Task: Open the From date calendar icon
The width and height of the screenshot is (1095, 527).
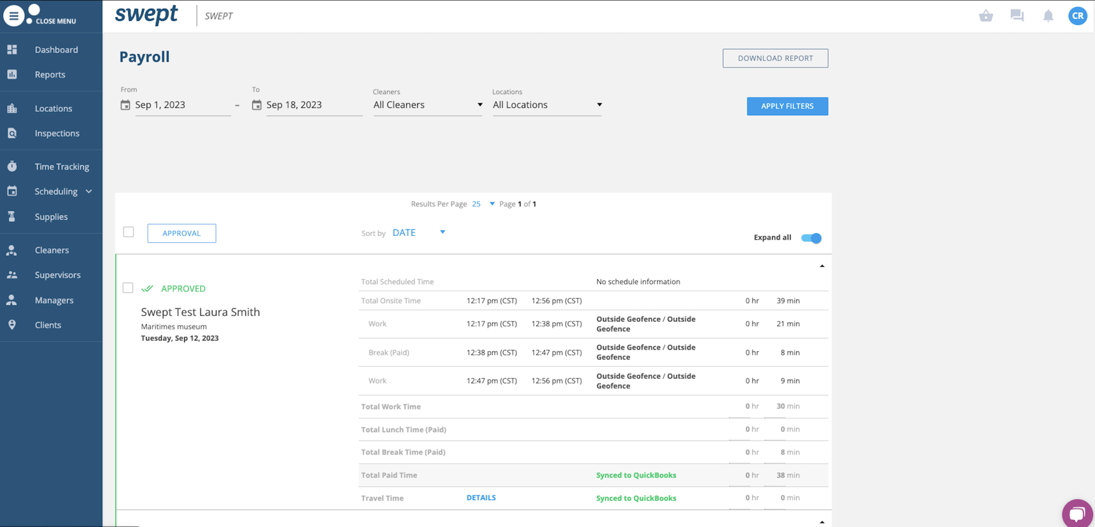Action: (125, 105)
